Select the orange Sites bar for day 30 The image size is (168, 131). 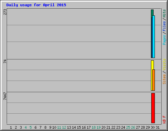pos(154,80)
